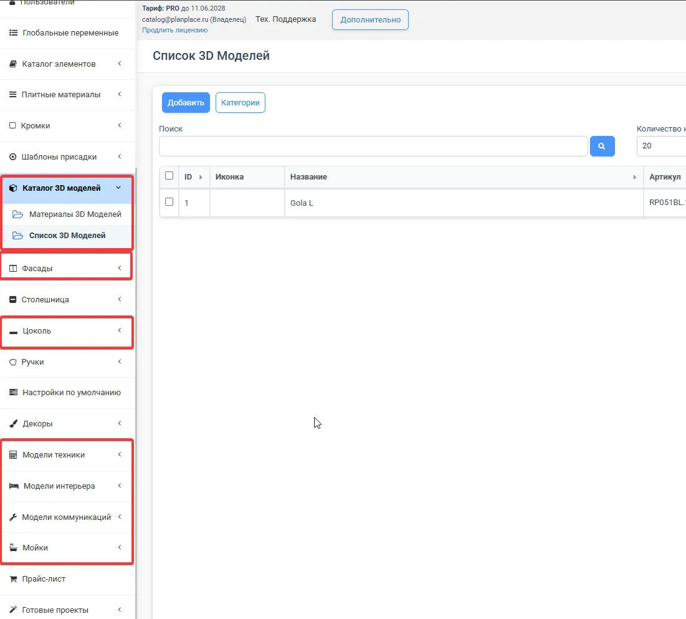This screenshot has height=619, width=686.
Task: Click the book icon beside Каталог элементов
Action: (x=13, y=64)
